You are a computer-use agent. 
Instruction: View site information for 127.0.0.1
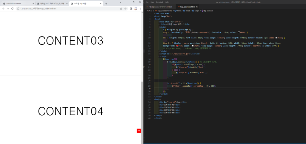(18, 8)
